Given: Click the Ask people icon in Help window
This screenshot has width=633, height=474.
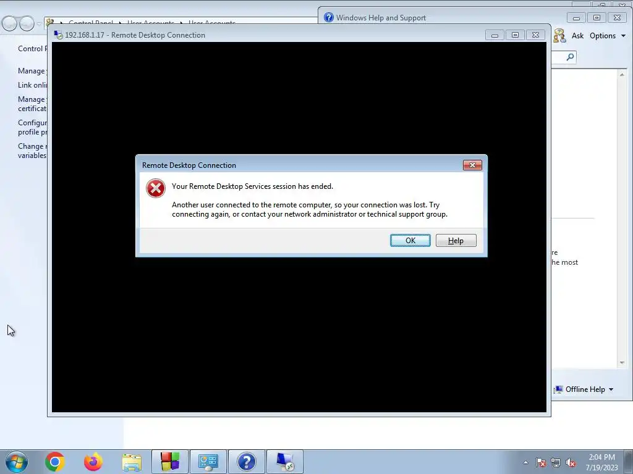Looking at the screenshot, I should coord(559,35).
